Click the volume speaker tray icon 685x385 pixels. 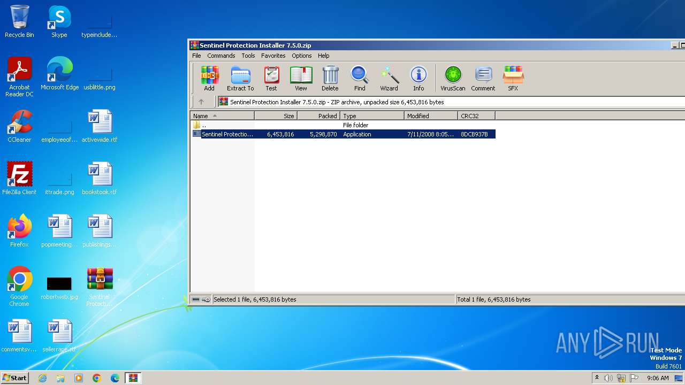click(608, 378)
